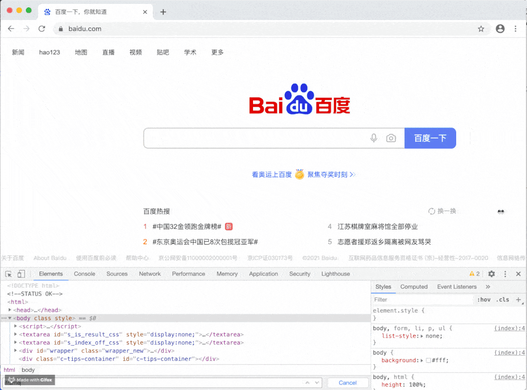Open DevTools settings gear
The width and height of the screenshot is (527, 390).
coord(491,274)
